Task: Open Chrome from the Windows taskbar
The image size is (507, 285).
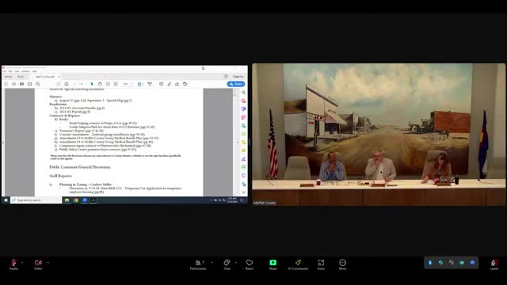Action: [76, 200]
